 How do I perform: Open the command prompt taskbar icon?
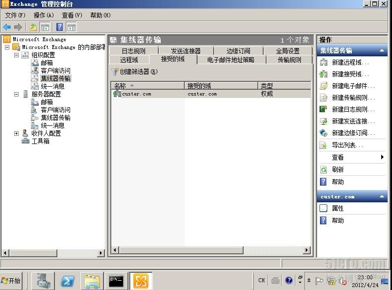pyautogui.click(x=116, y=281)
